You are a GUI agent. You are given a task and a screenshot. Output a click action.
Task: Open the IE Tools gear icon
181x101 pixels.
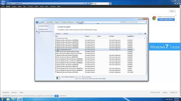pyautogui.click(x=180, y=4)
